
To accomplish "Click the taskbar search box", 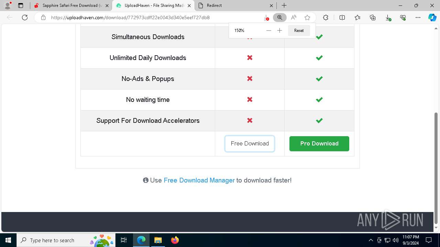I will (66, 240).
